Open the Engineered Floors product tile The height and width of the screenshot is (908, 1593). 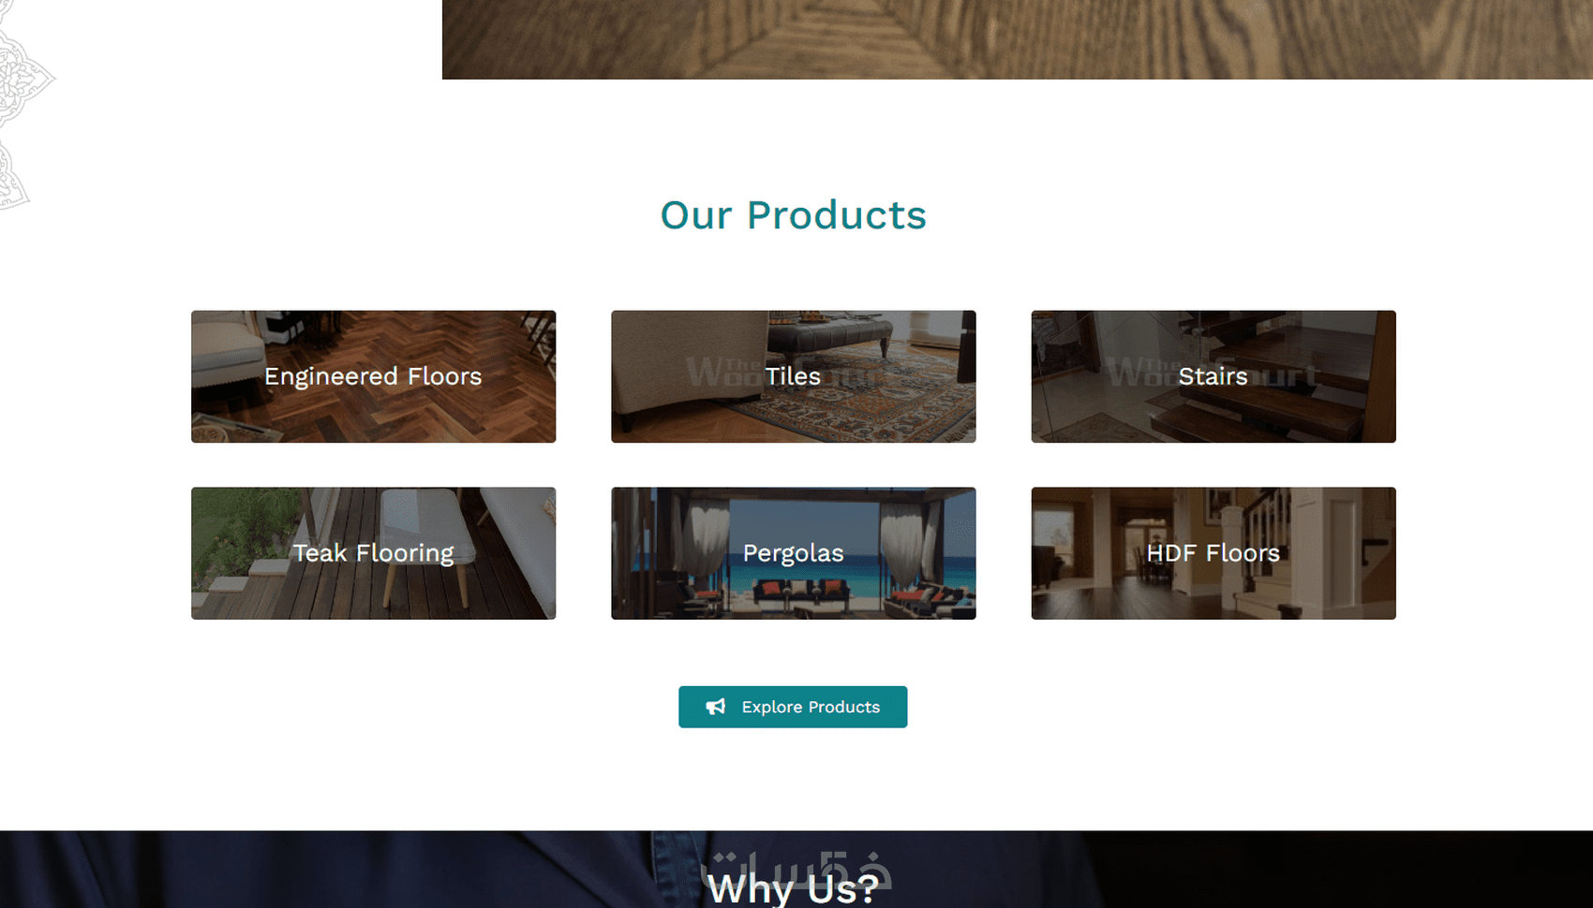click(373, 376)
